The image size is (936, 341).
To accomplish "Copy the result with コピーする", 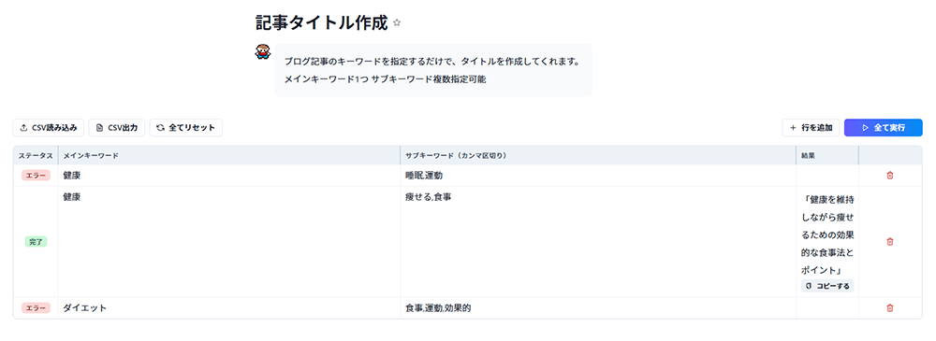I will [827, 286].
